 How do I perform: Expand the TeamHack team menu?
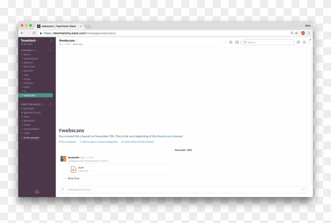point(30,41)
